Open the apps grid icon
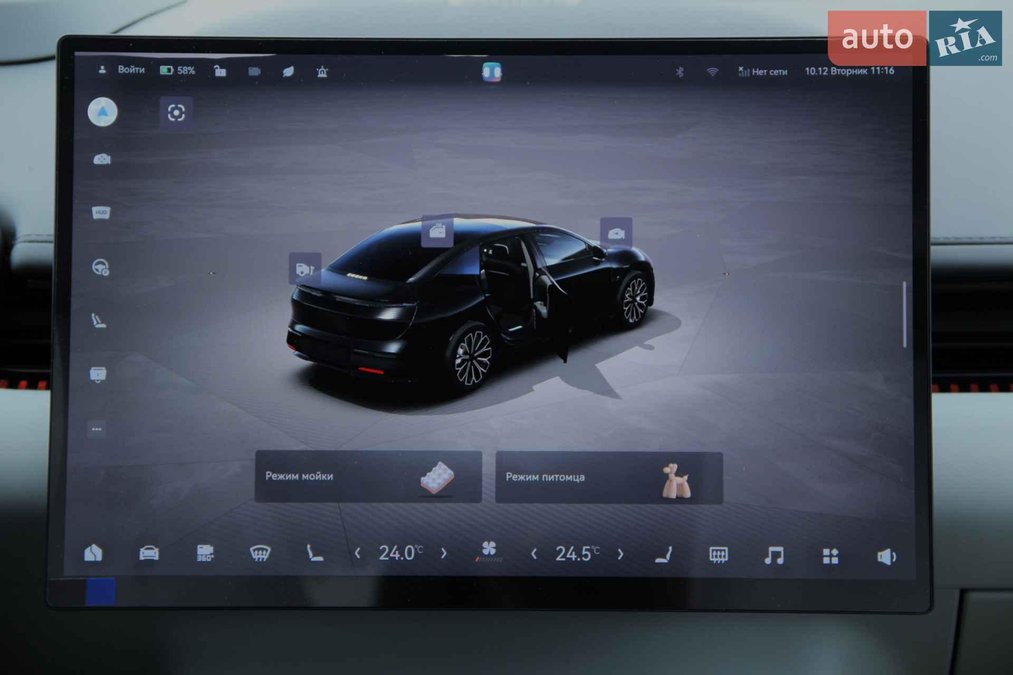The width and height of the screenshot is (1013, 675). click(x=830, y=556)
